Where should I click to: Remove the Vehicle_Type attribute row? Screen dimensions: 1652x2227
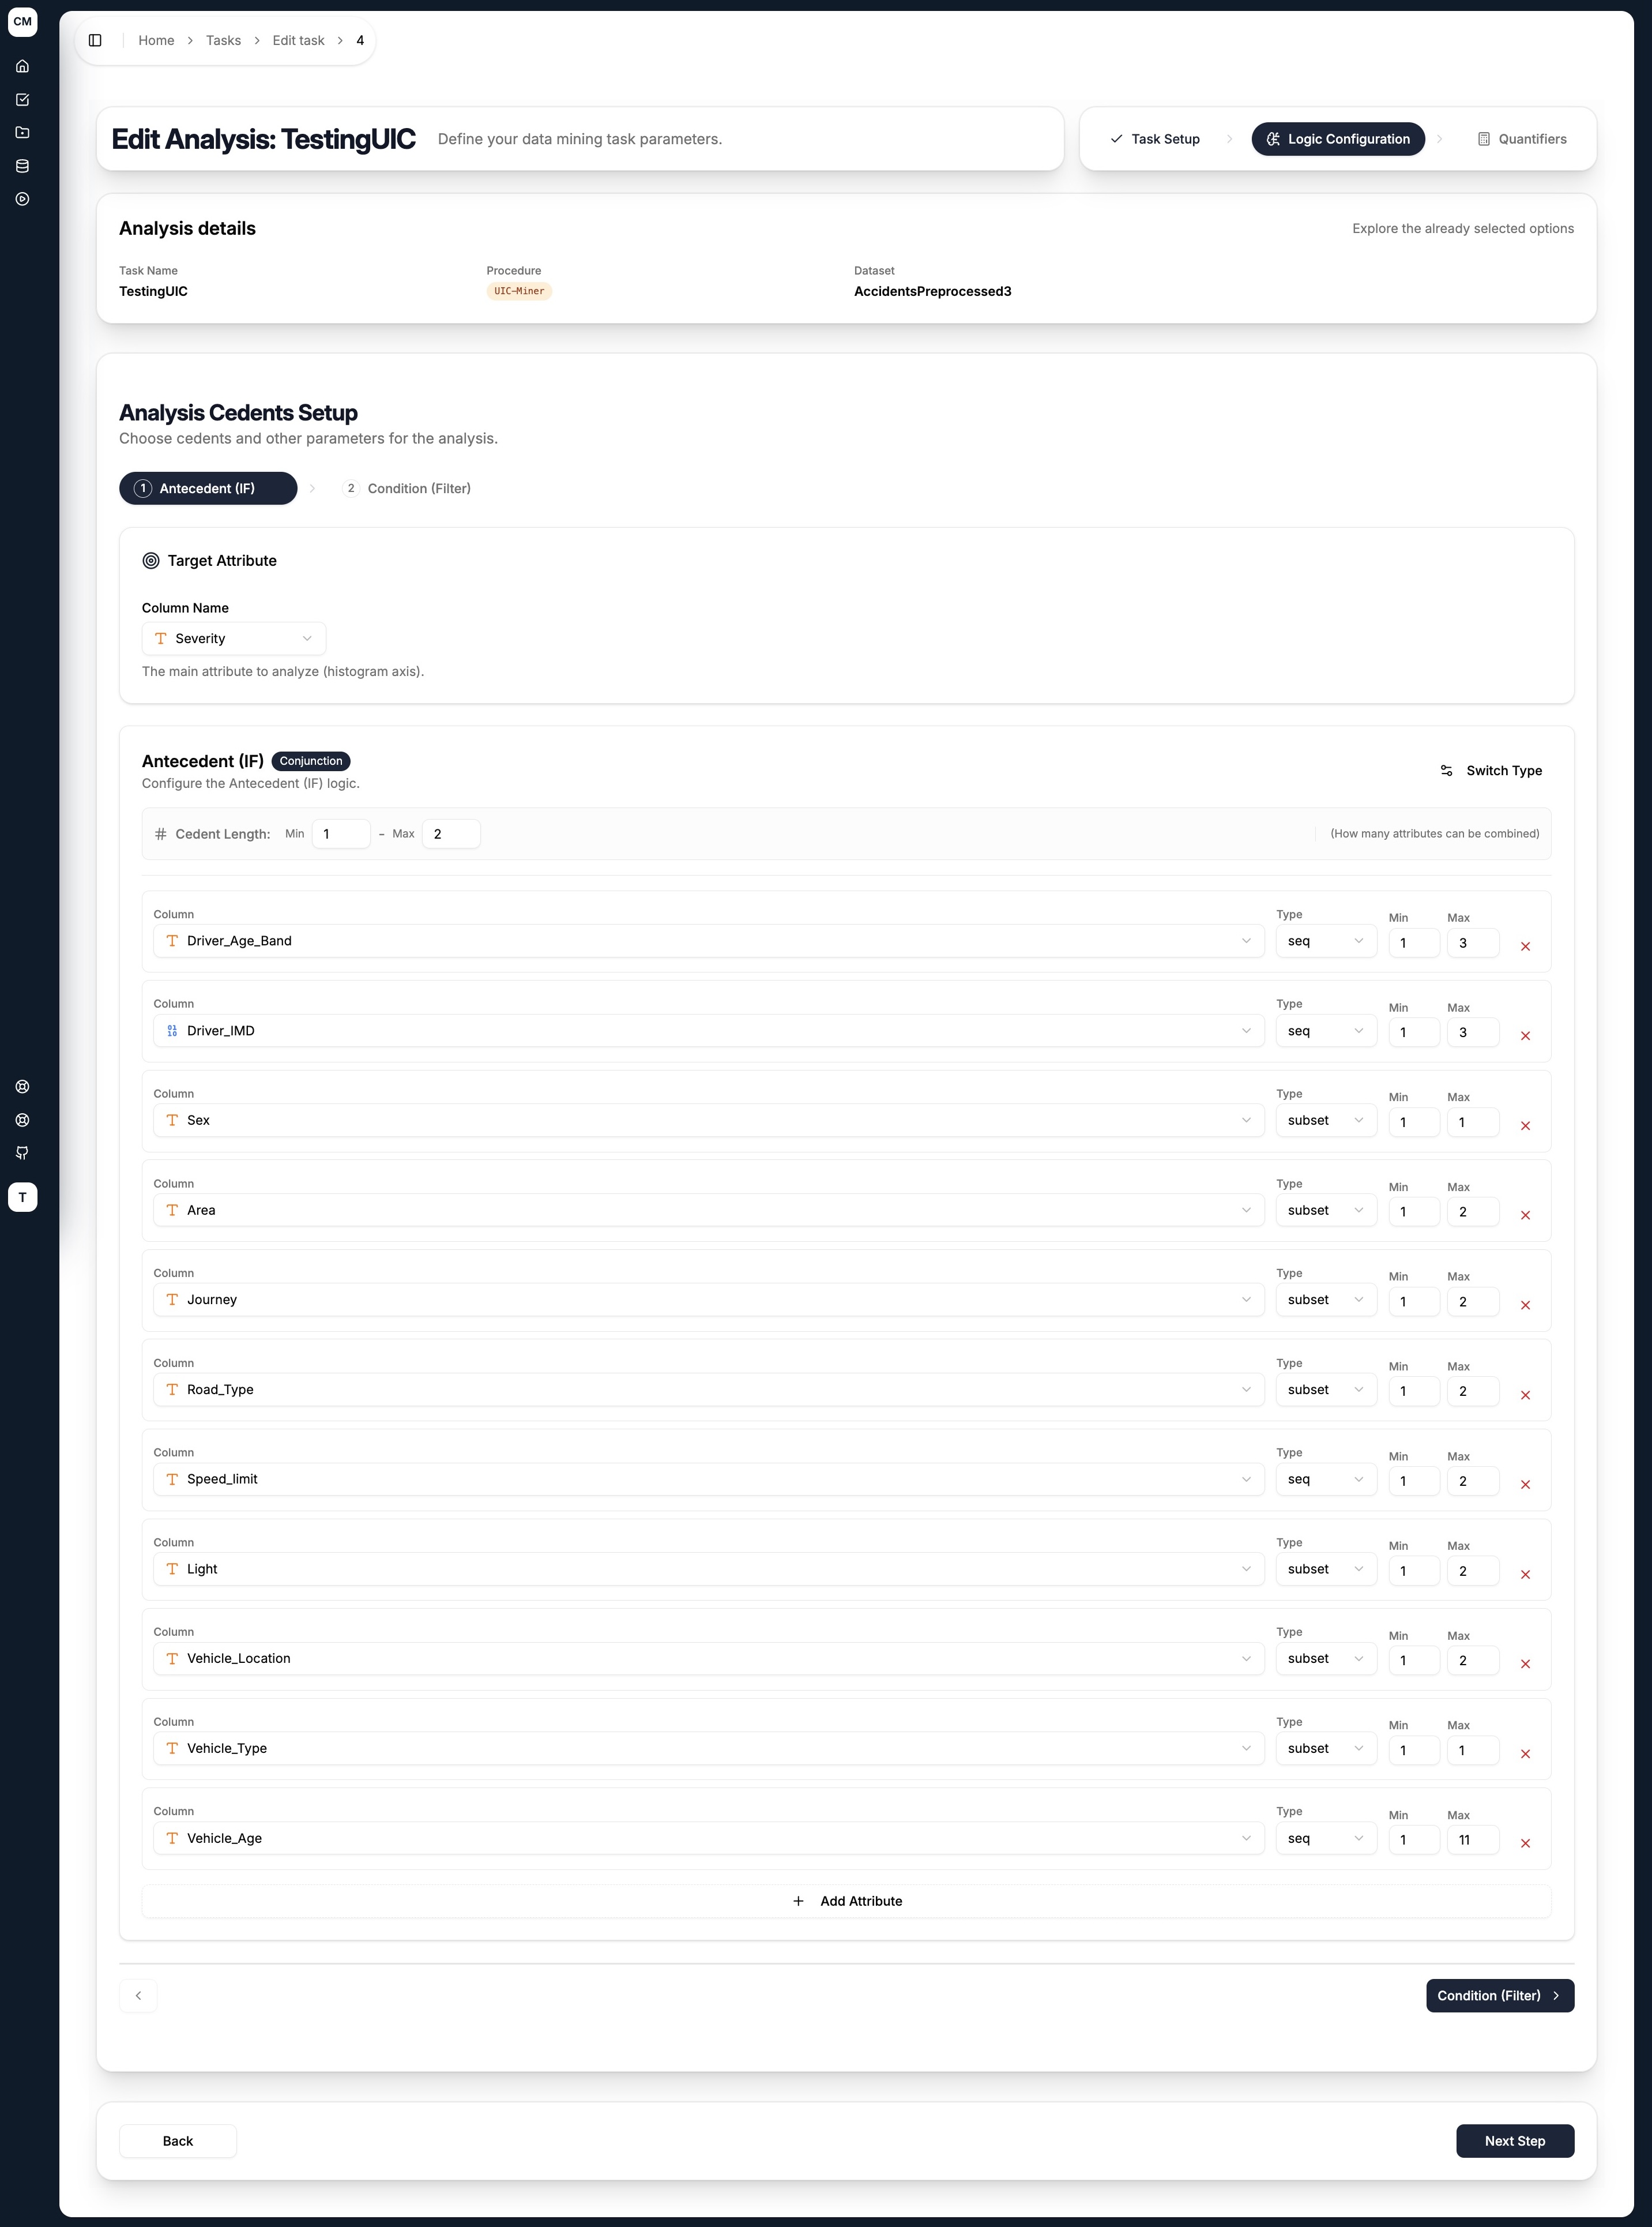(x=1525, y=1754)
